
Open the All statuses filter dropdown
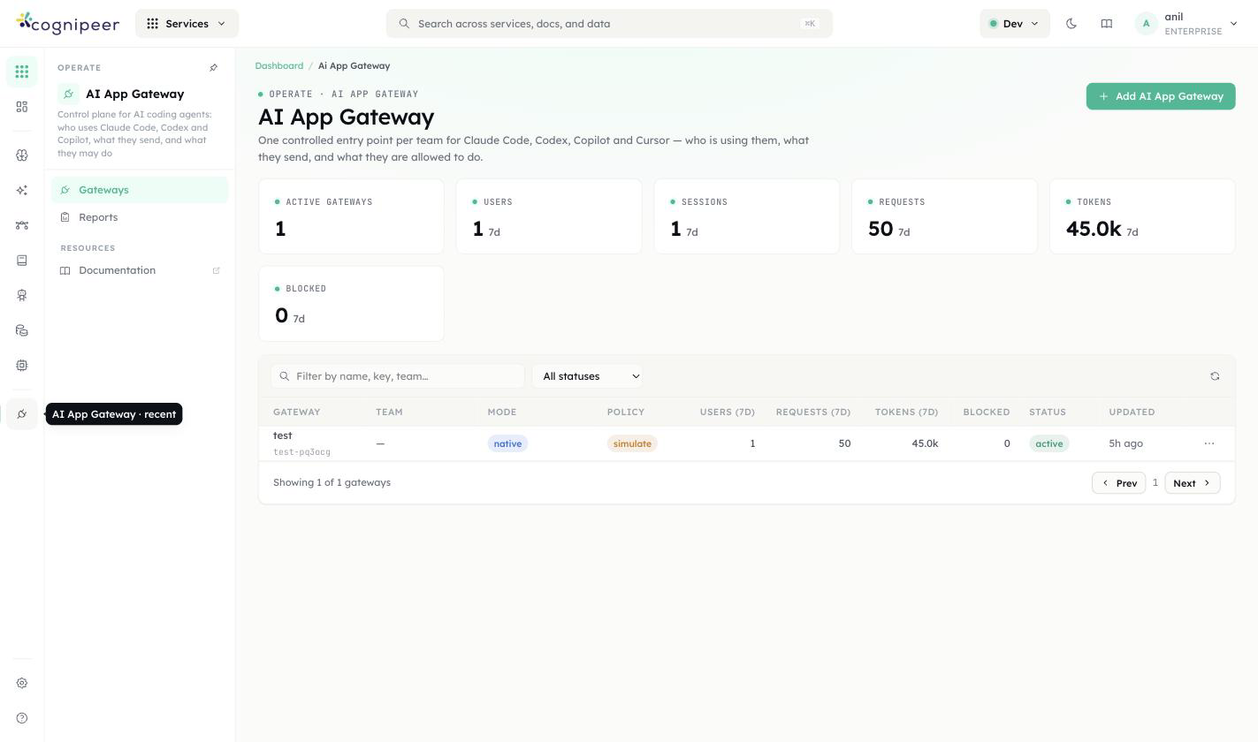(x=588, y=376)
